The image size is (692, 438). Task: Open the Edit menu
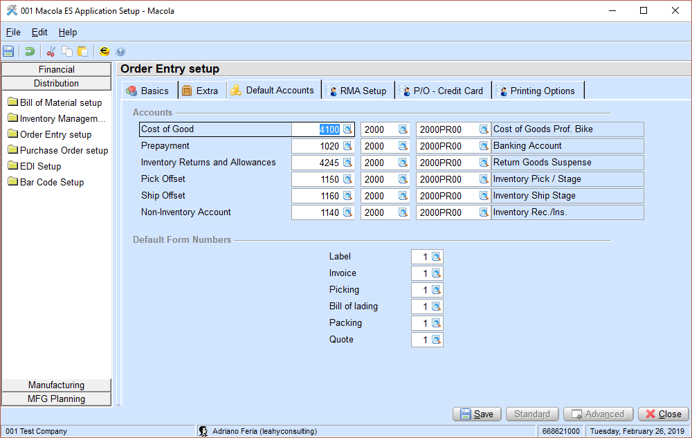click(39, 33)
